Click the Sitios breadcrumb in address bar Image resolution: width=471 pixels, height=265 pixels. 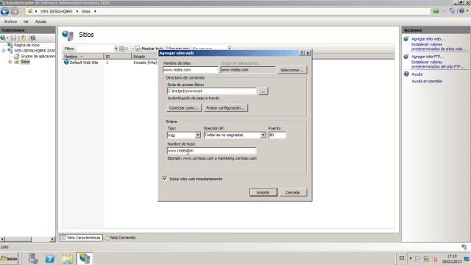click(86, 12)
